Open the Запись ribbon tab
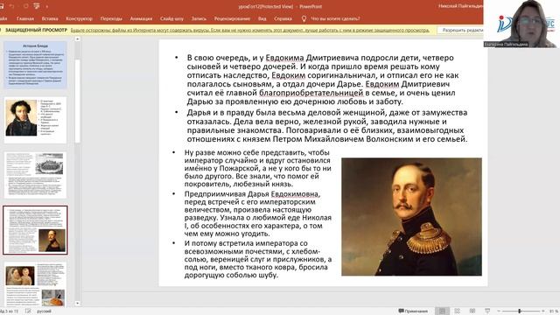This screenshot has height=315, width=560. tap(199, 18)
